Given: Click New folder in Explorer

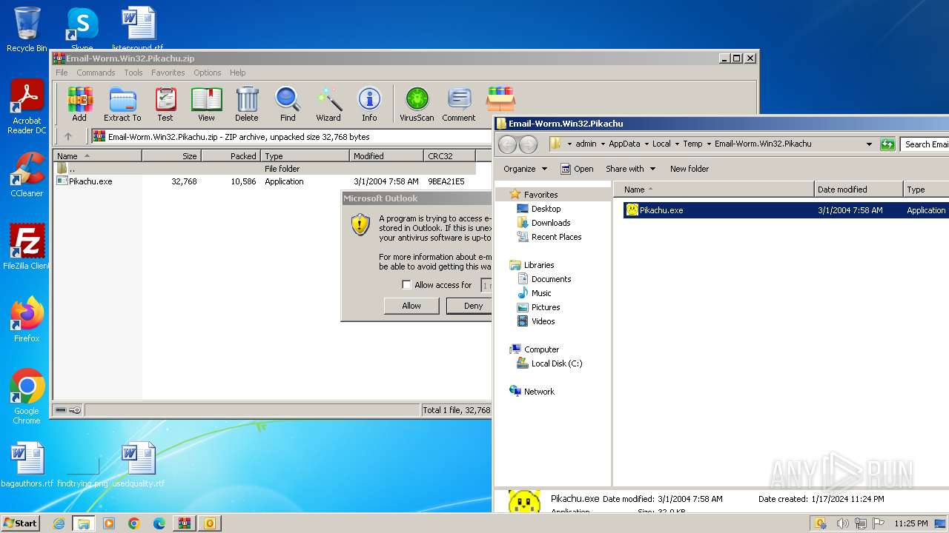Looking at the screenshot, I should [x=690, y=169].
